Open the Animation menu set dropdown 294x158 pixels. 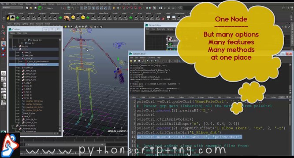(12, 7)
